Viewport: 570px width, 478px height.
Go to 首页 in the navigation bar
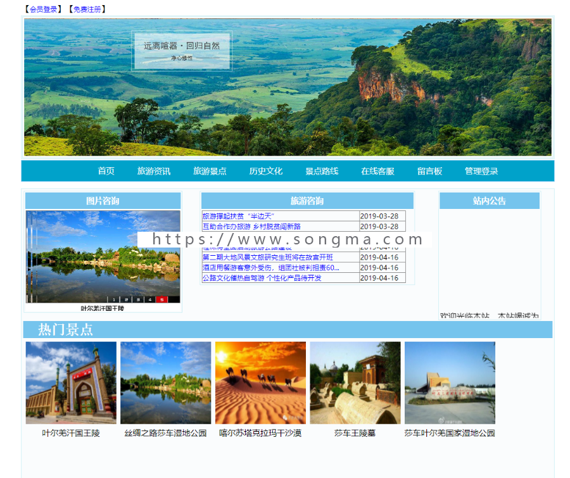coord(106,171)
